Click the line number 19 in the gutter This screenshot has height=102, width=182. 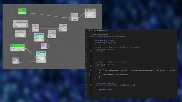(86, 75)
